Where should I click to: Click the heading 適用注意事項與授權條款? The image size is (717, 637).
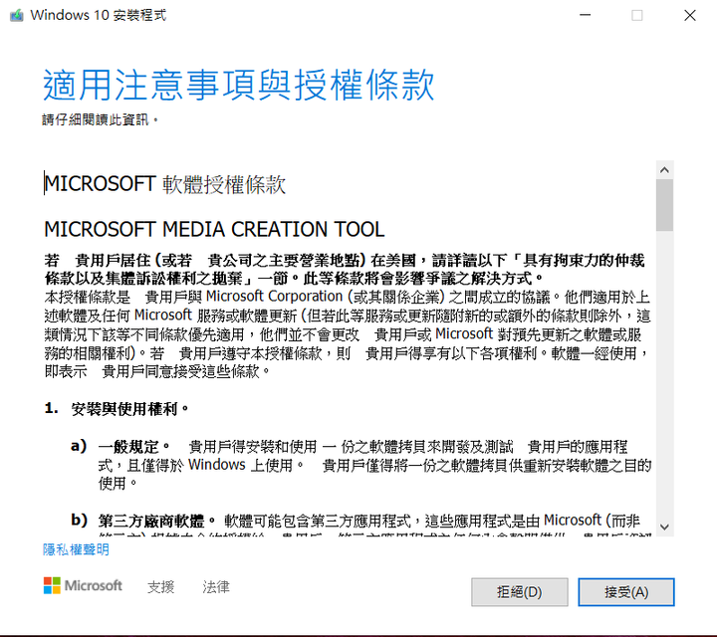238,85
